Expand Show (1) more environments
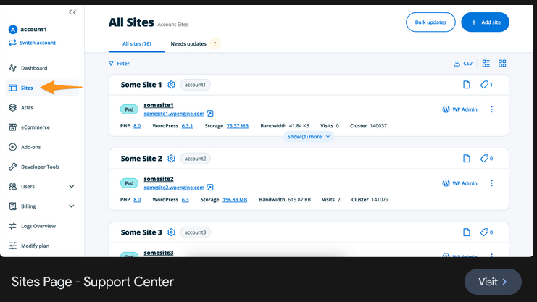This screenshot has width=537, height=302. (x=309, y=137)
